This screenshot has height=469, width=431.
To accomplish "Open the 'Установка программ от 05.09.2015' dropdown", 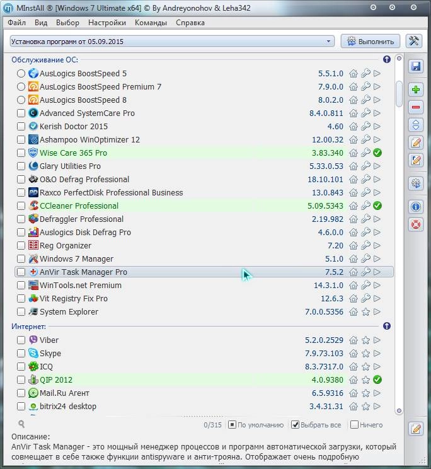I will 172,41.
